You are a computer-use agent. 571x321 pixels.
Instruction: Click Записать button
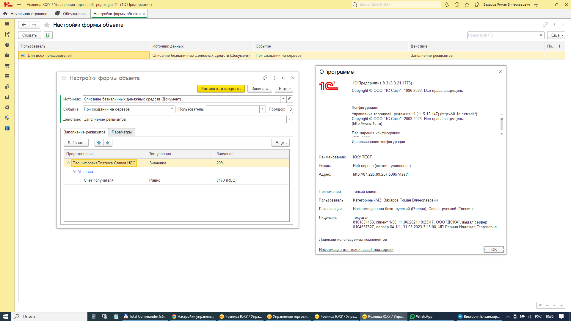[260, 89]
